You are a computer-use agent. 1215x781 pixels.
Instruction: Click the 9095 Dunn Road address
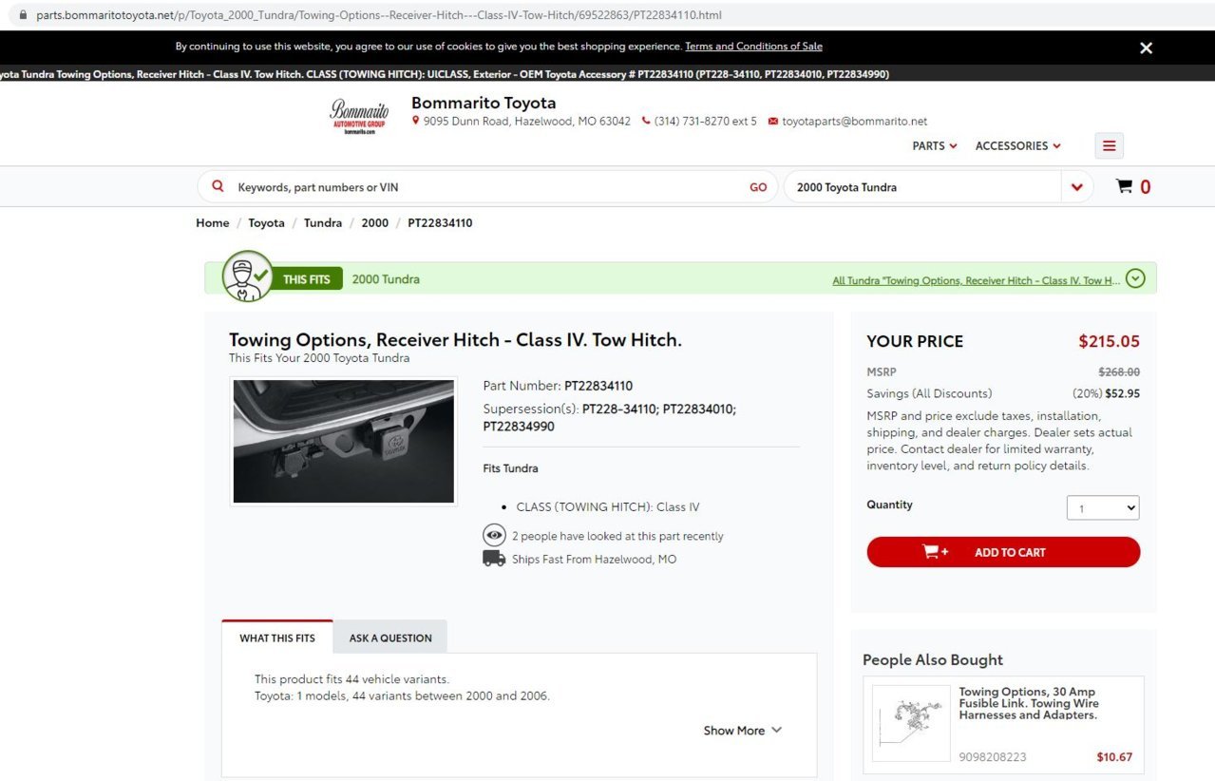click(527, 122)
